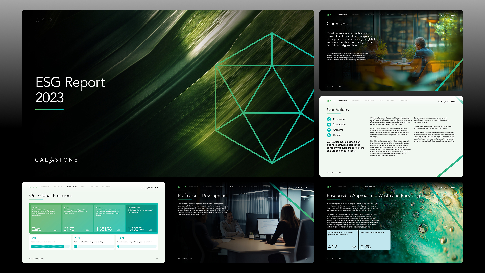The height and width of the screenshot is (273, 485).
Task: Click the Creative lightbulb hexagon icon
Action: 329,130
